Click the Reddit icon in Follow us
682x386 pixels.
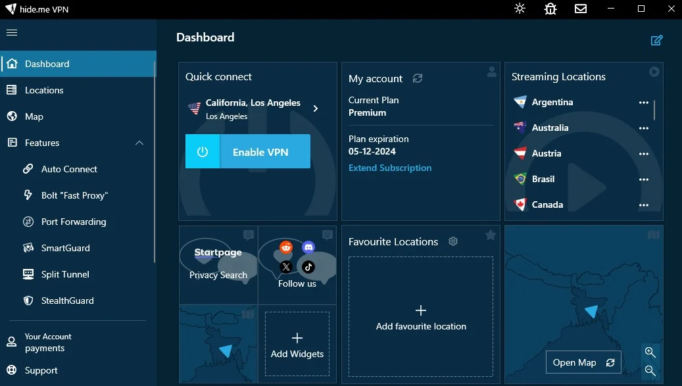coord(286,247)
